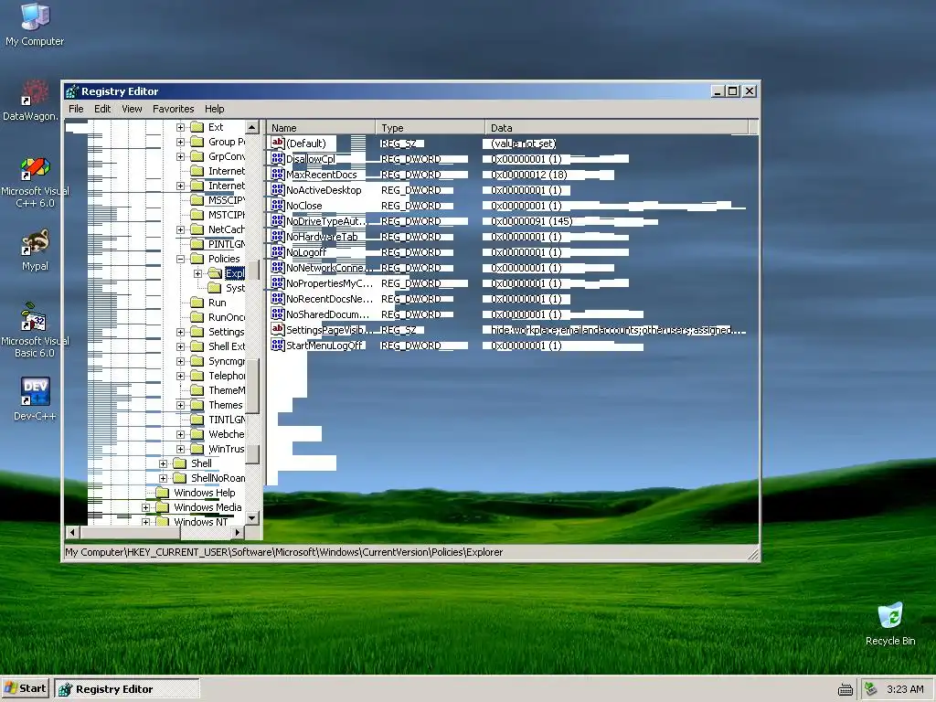Select the System subkey under Policies

(235, 288)
